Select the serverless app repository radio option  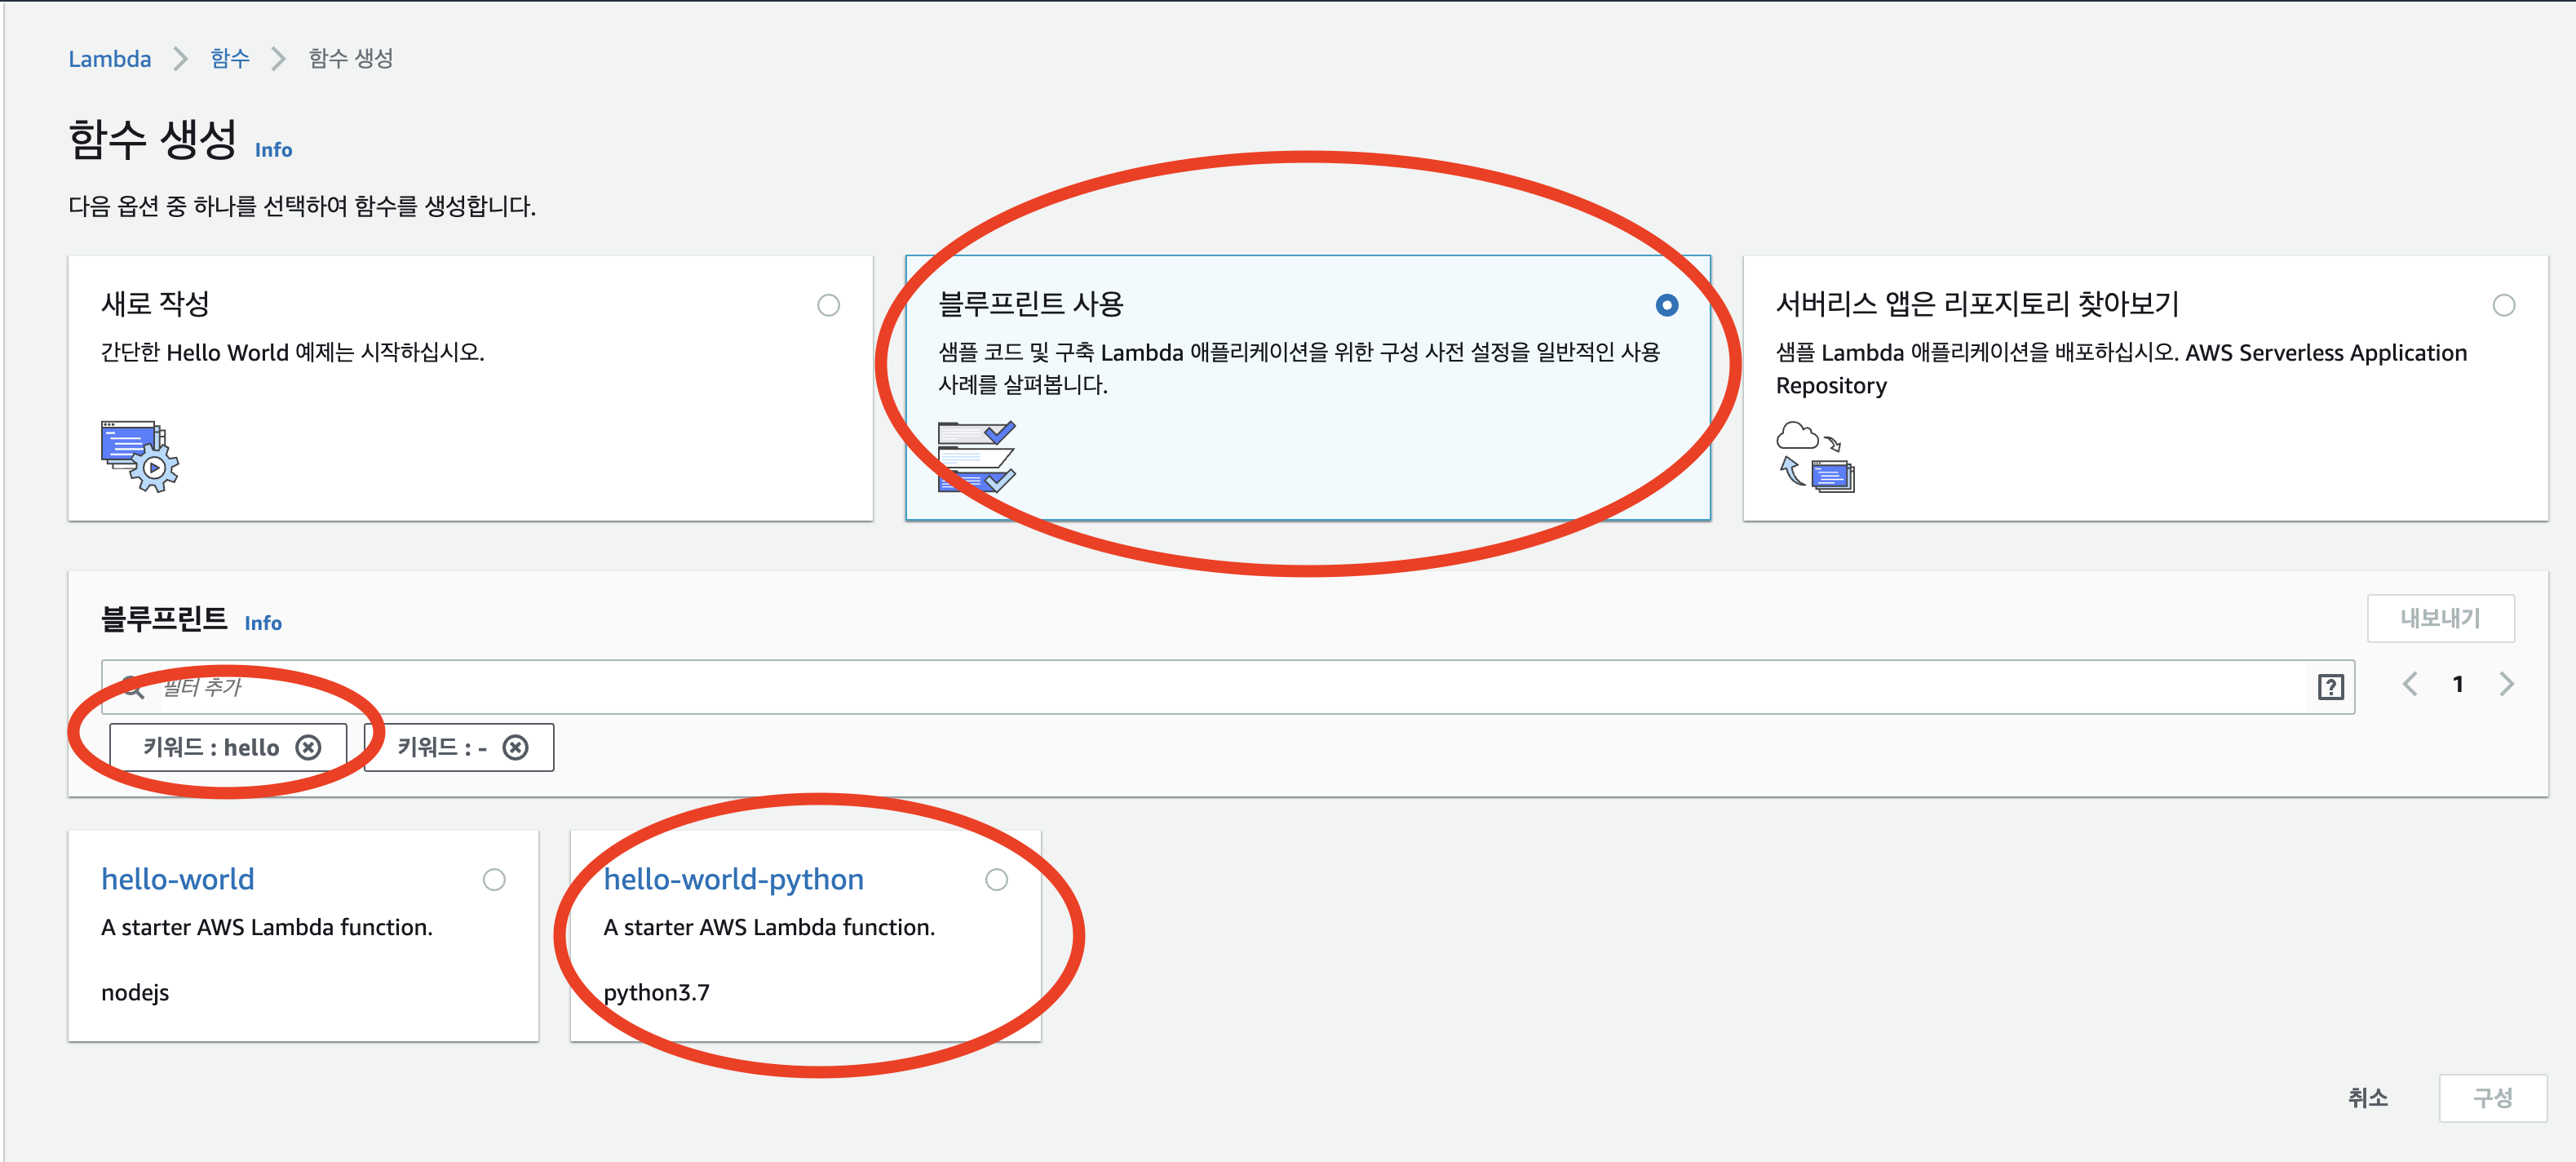click(x=2503, y=305)
